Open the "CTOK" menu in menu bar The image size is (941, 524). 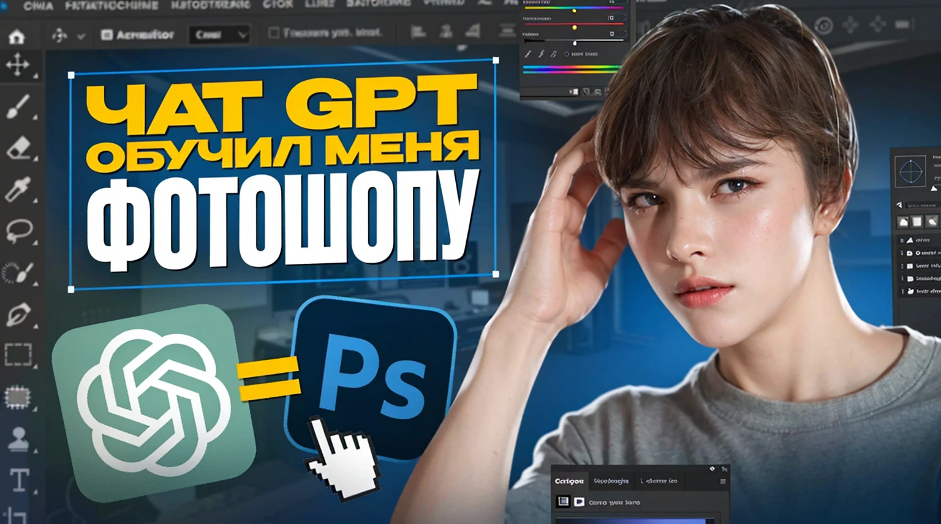[x=278, y=4]
